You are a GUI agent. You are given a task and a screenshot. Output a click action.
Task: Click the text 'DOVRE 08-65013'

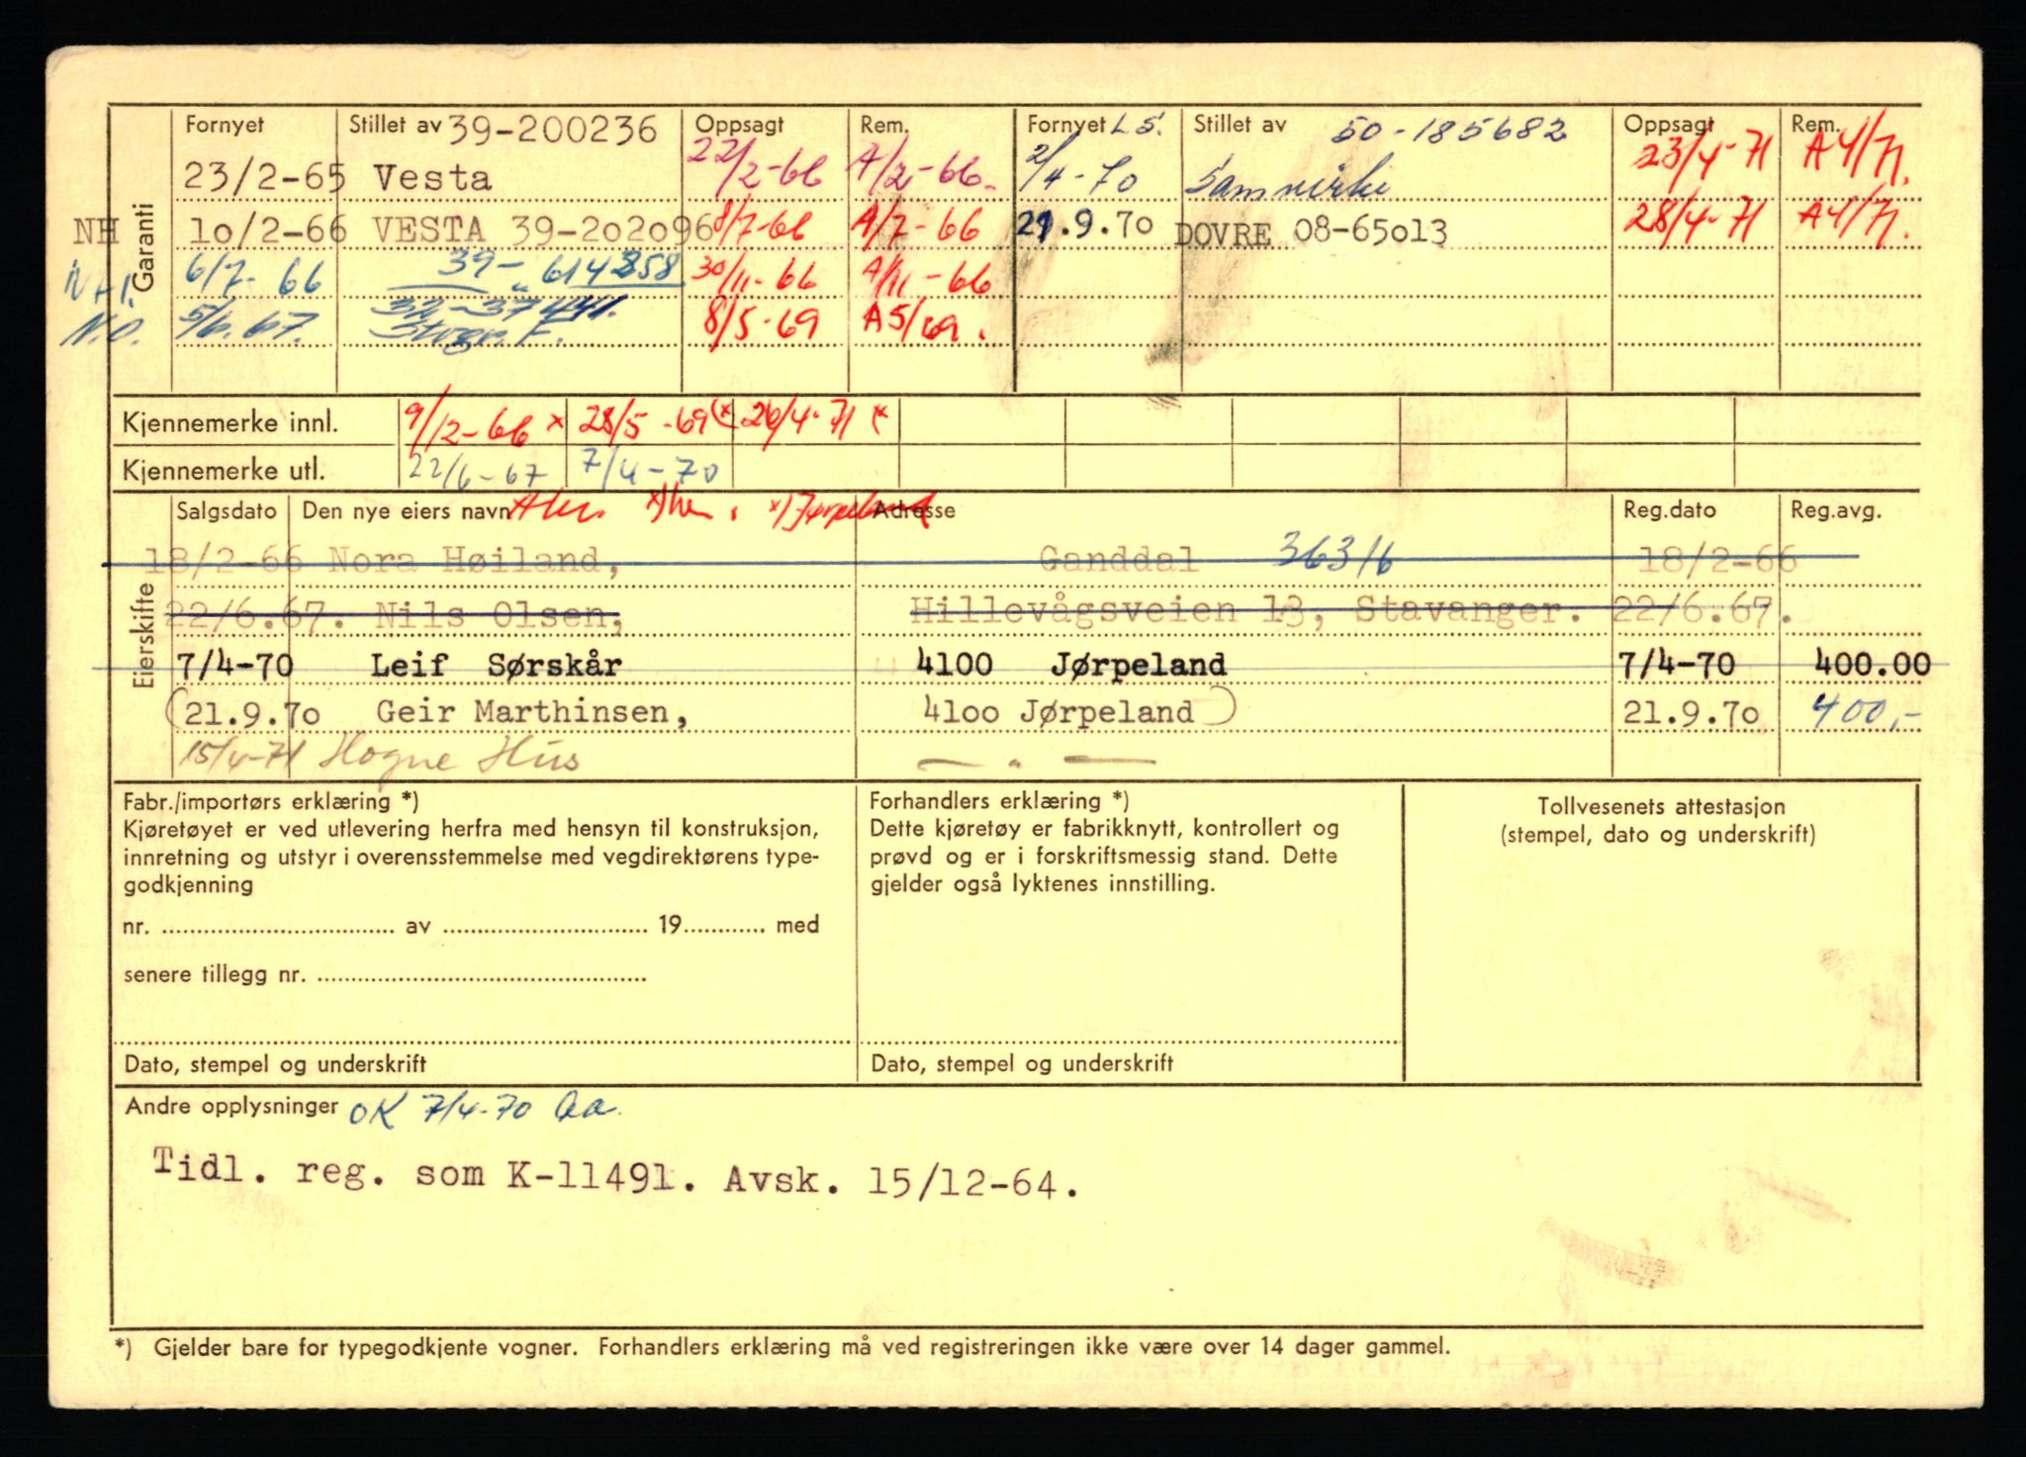(1311, 233)
